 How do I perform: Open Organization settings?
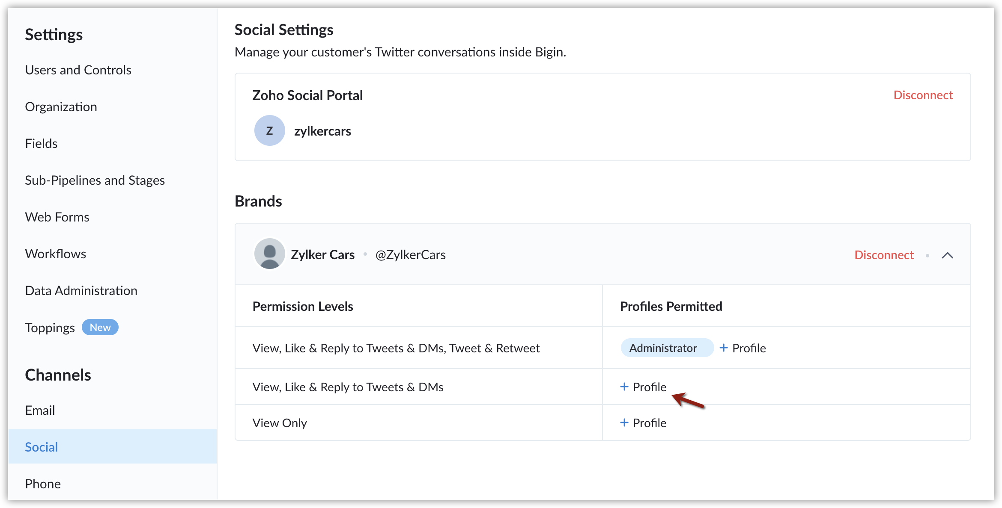pyautogui.click(x=61, y=106)
